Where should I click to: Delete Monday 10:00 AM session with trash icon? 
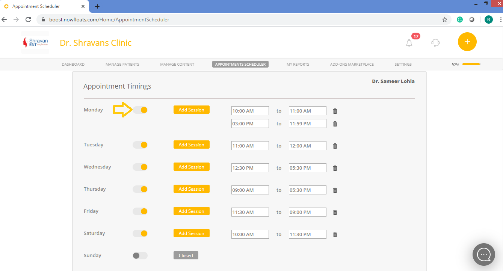tap(335, 111)
